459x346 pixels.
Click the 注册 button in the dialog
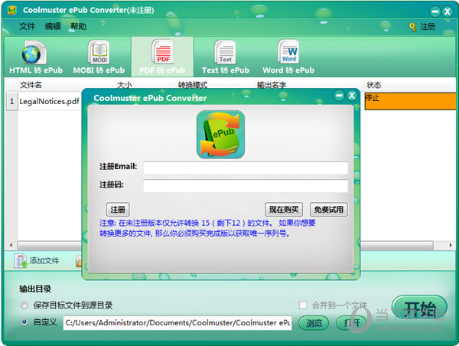pyautogui.click(x=118, y=210)
